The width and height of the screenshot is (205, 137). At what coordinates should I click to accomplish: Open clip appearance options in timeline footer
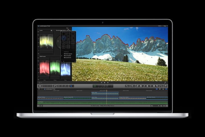[x=164, y=106]
